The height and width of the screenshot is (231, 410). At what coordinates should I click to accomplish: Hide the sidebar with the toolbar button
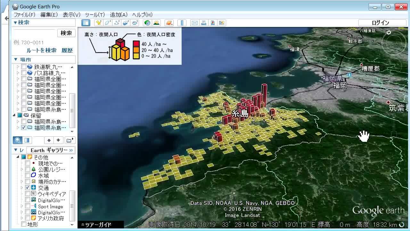coord(86,23)
